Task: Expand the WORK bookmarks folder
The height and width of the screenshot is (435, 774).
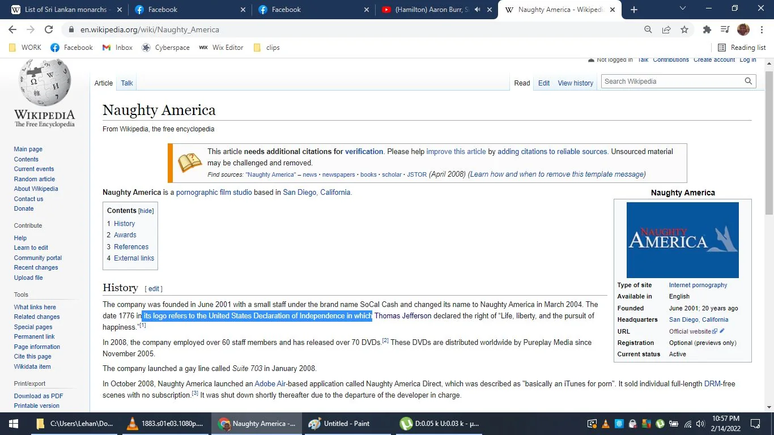Action: click(25, 48)
